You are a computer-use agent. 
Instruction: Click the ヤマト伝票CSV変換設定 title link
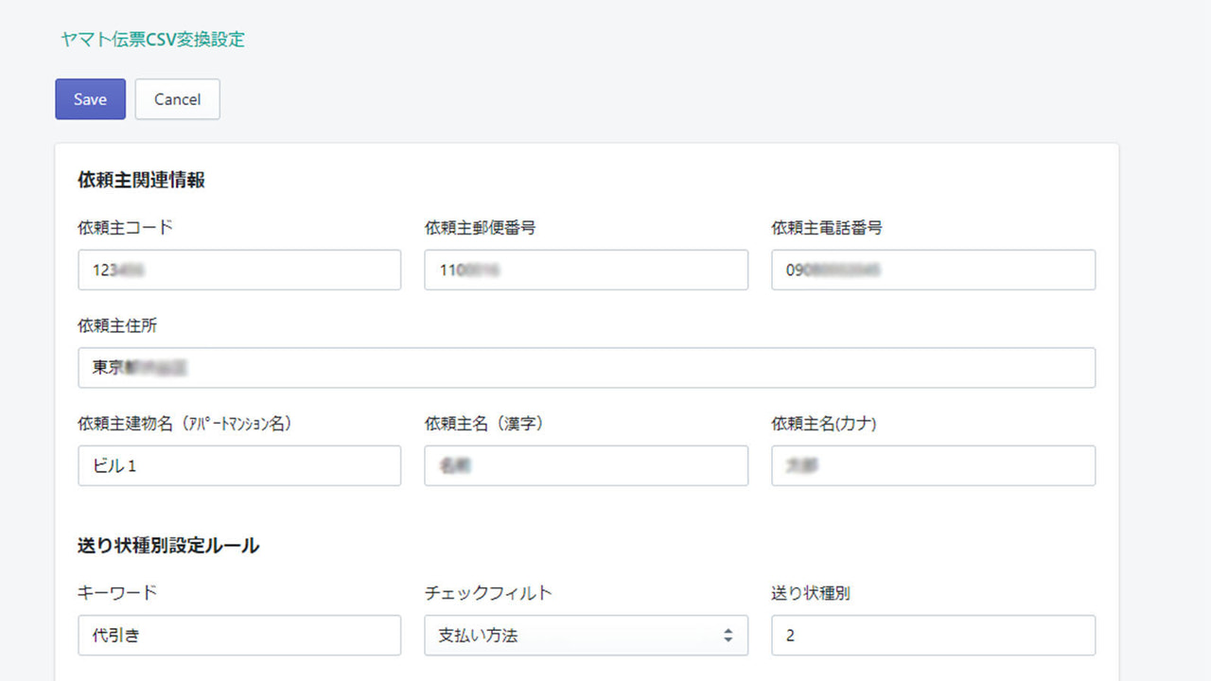pyautogui.click(x=150, y=40)
